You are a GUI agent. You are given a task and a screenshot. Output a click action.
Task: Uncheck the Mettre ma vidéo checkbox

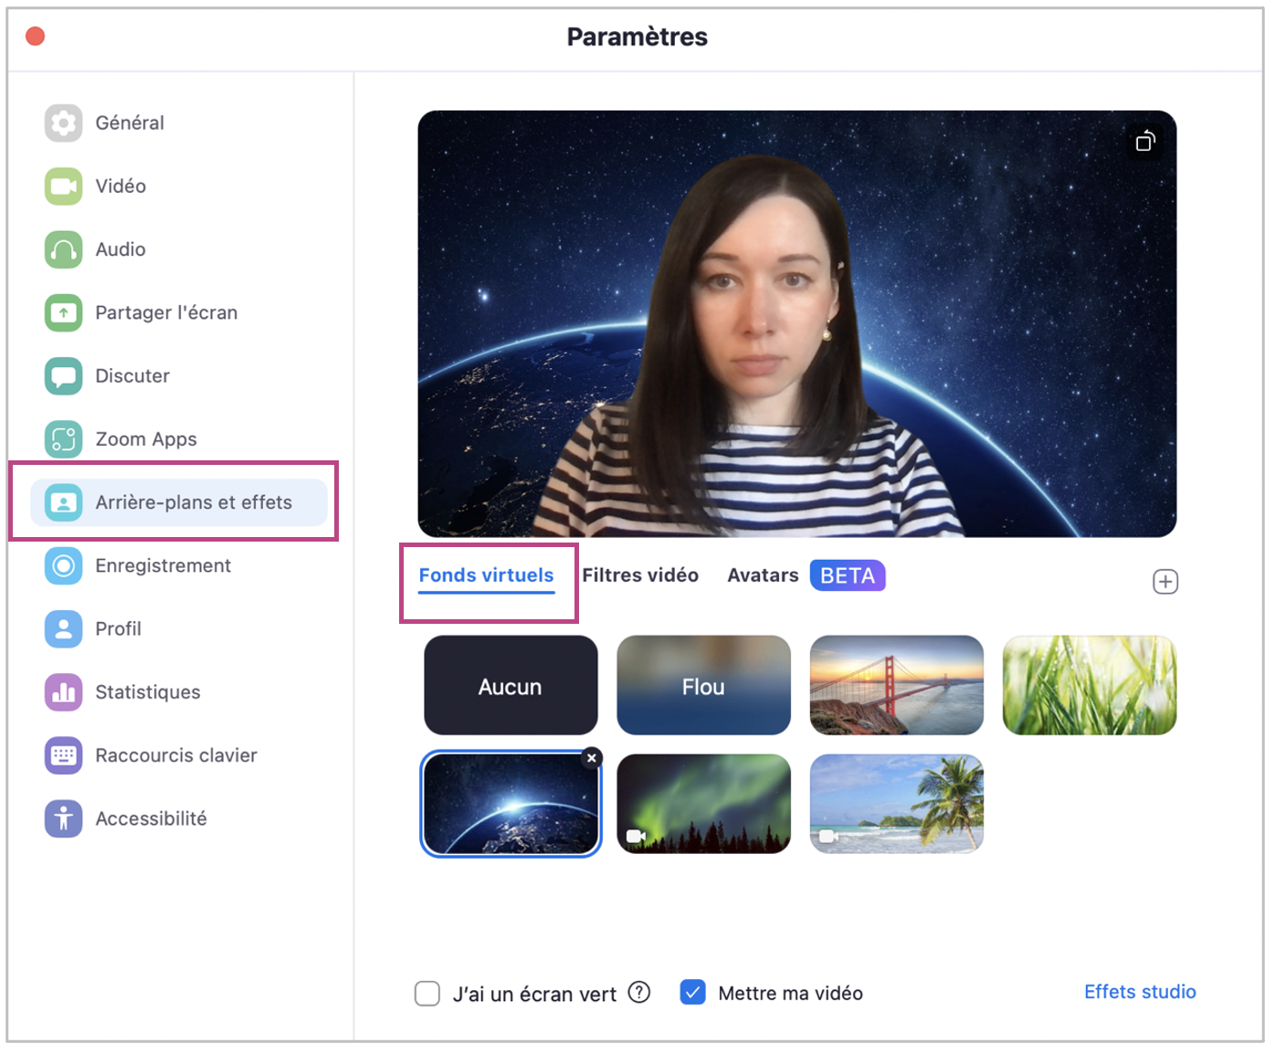692,992
